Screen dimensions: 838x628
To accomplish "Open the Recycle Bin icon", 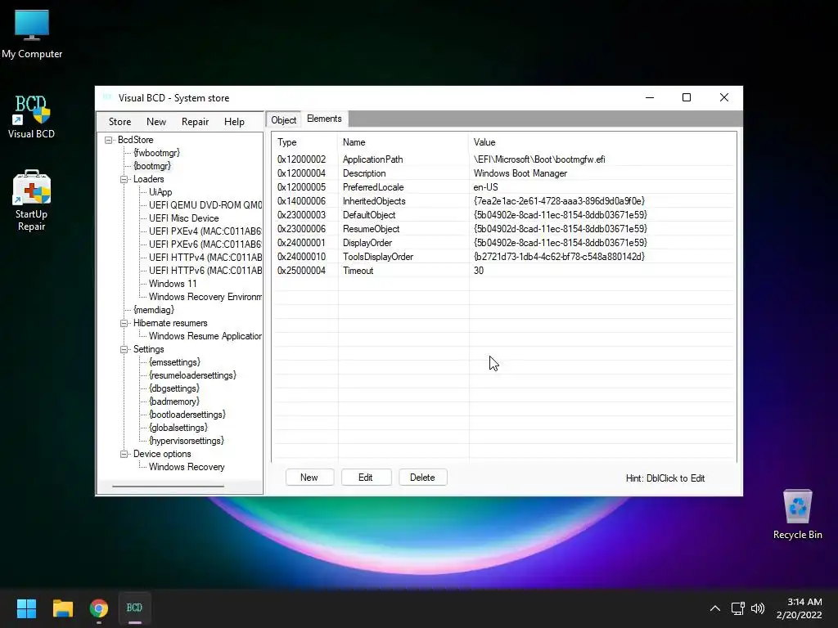I will pos(797,514).
